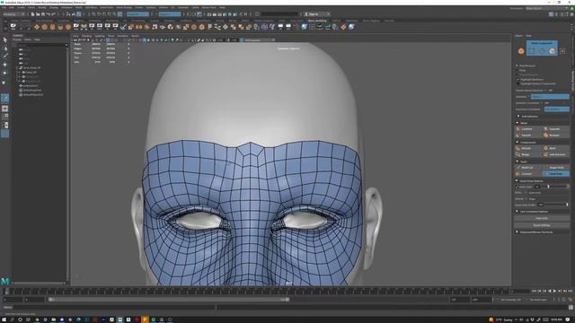Screen dimensions: 575x323
Task: Select the arrow Select tool in toolbox
Action: [x=4, y=39]
